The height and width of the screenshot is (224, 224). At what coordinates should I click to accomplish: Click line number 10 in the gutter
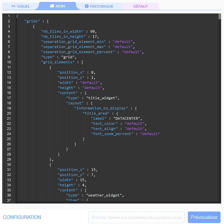[9, 62]
